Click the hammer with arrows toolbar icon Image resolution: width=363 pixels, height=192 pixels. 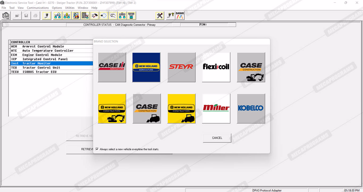pos(94,16)
